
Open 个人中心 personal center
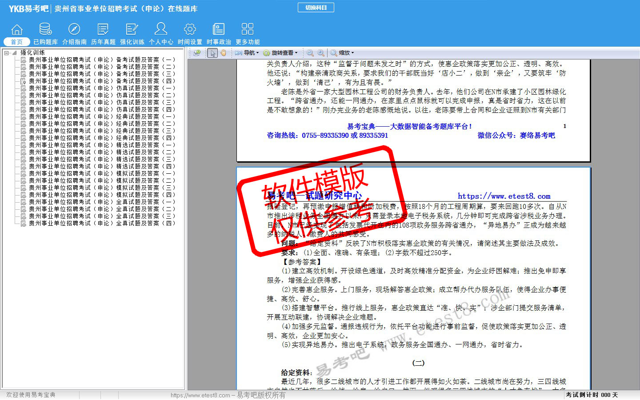pos(161,34)
